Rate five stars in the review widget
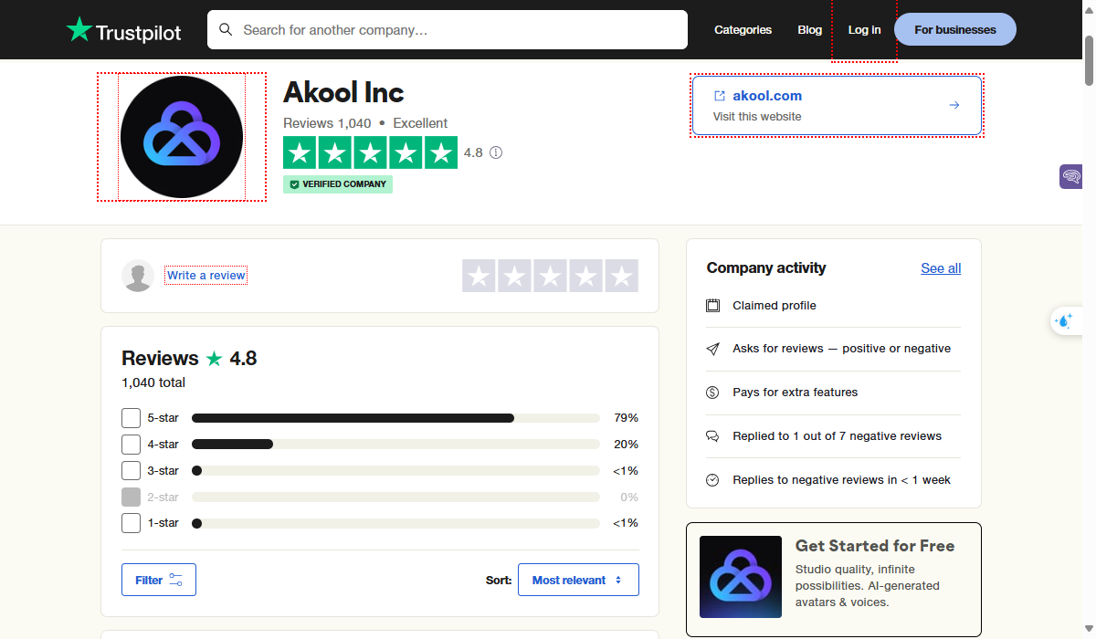Screen dimensions: 1096x639 (x=621, y=276)
